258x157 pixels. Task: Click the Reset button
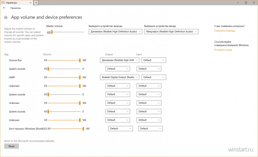[x=12, y=146]
